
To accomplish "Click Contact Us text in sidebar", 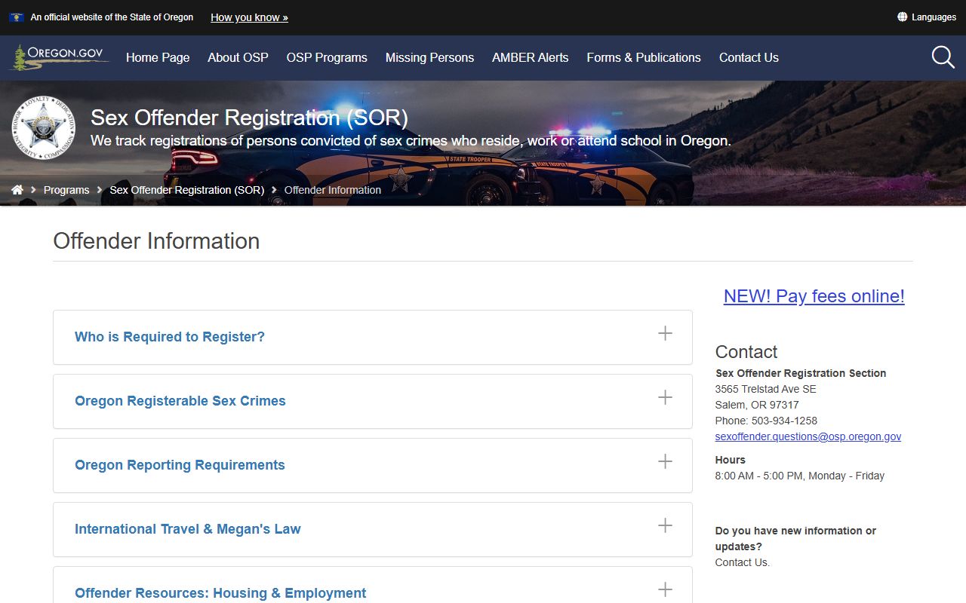I will (743, 562).
